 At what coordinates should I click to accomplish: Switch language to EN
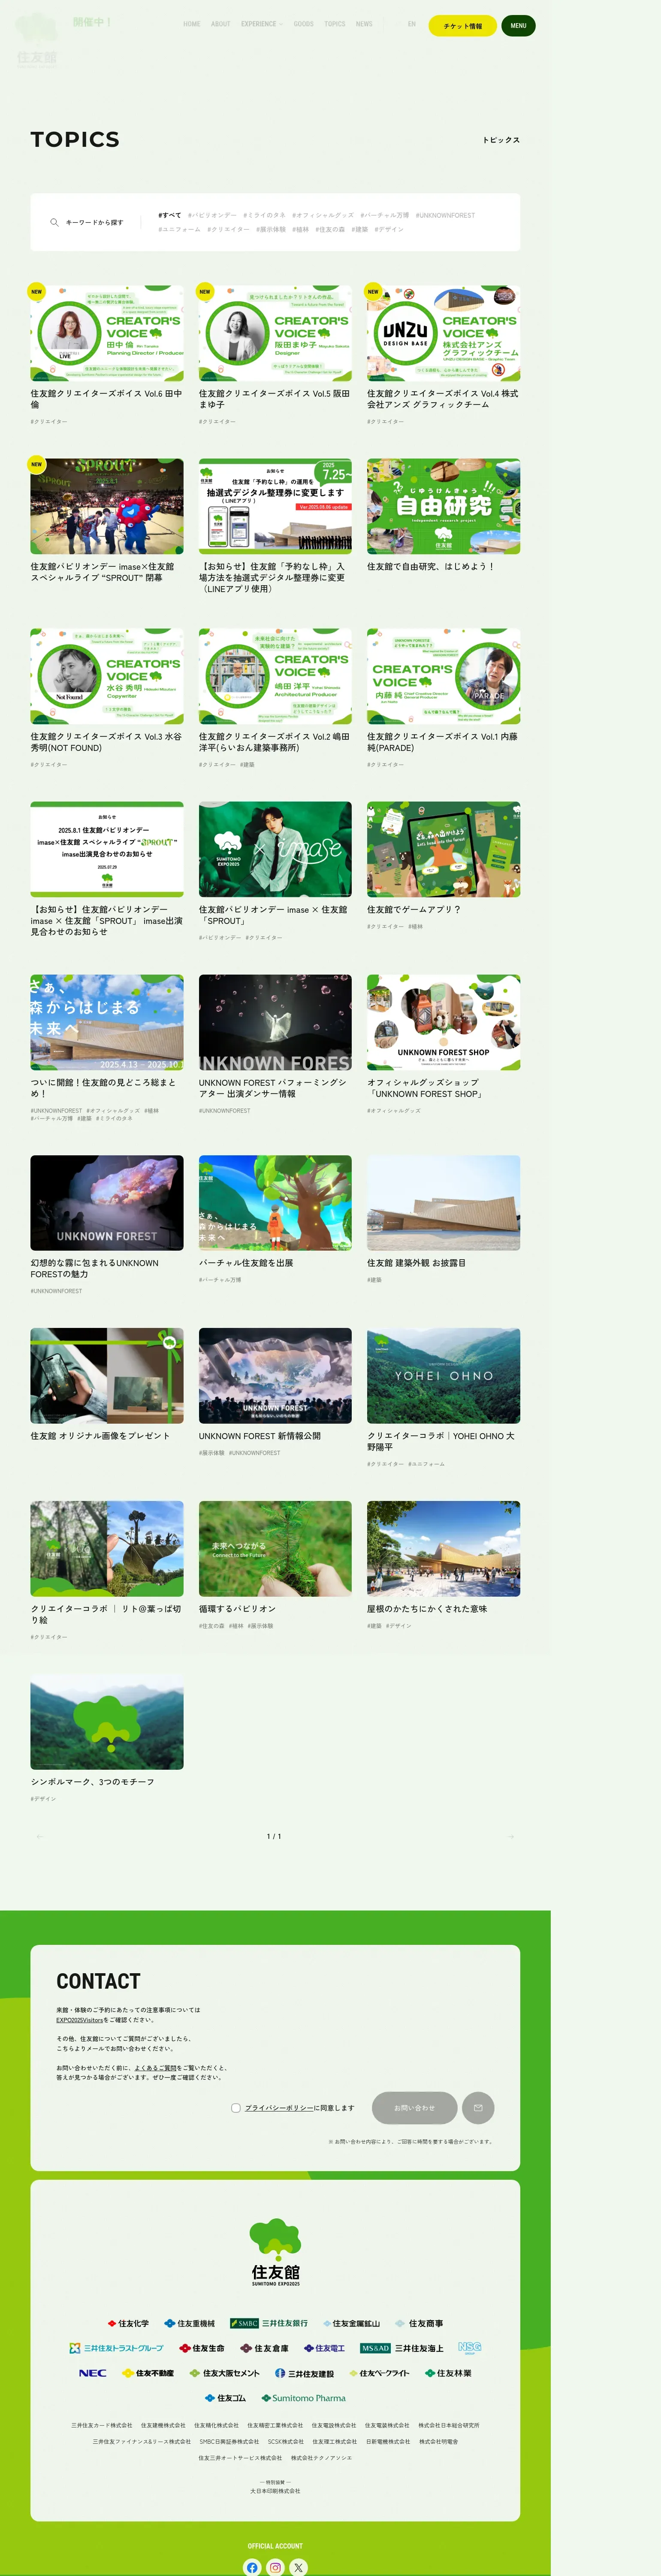pos(411,24)
